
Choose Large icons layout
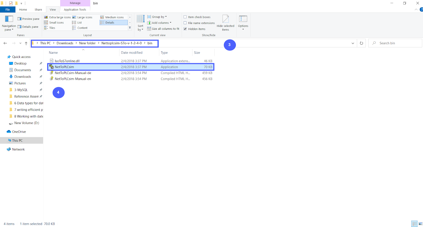point(82,17)
